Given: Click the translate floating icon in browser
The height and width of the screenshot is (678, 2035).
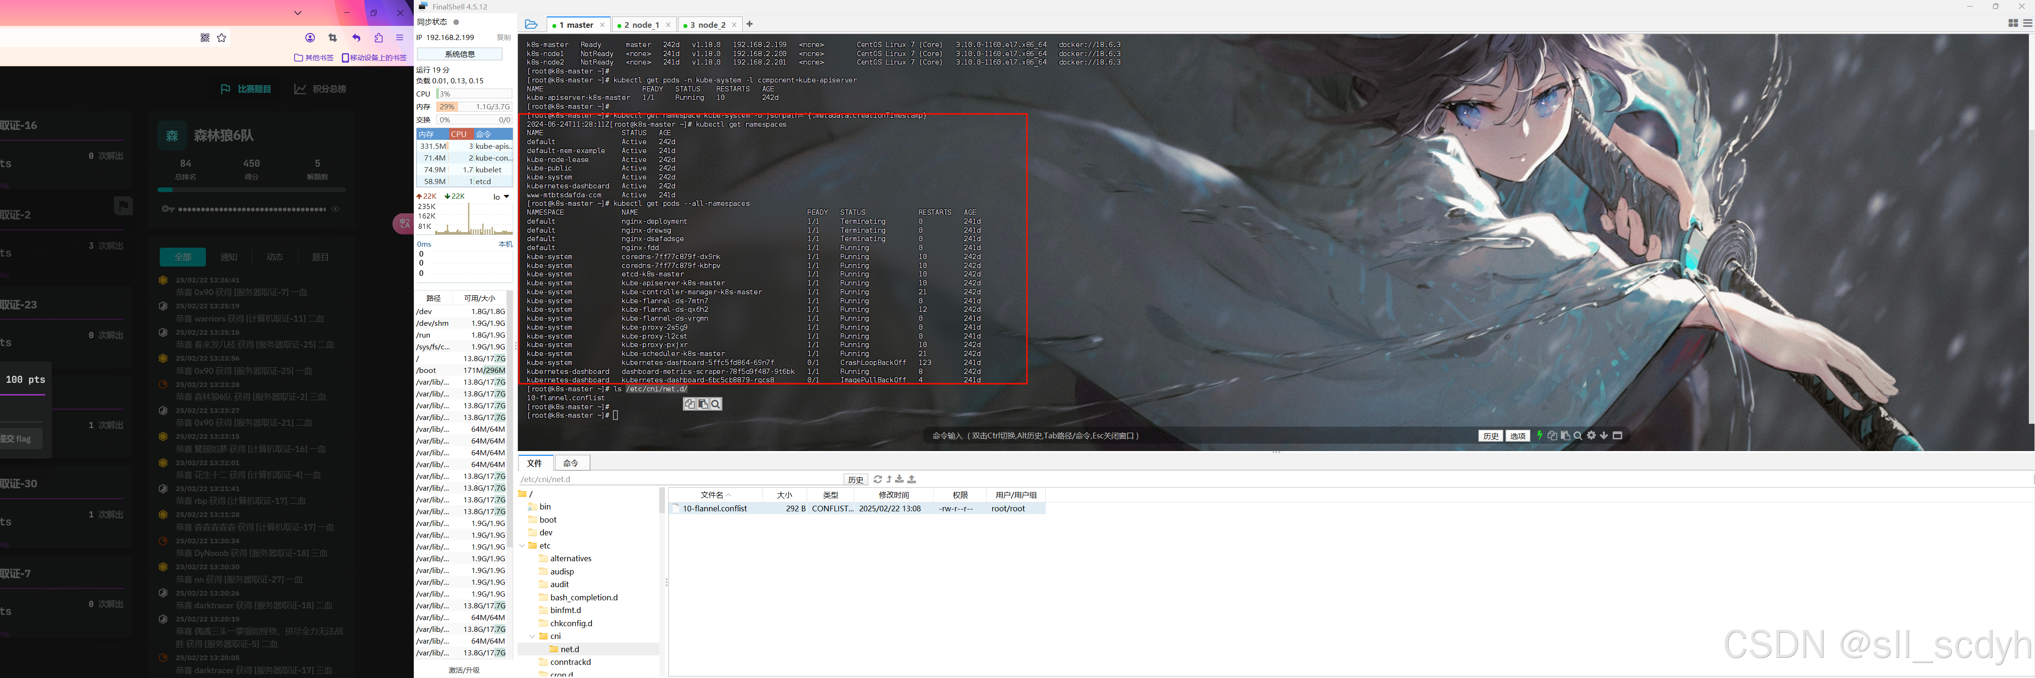Looking at the screenshot, I should 404,224.
